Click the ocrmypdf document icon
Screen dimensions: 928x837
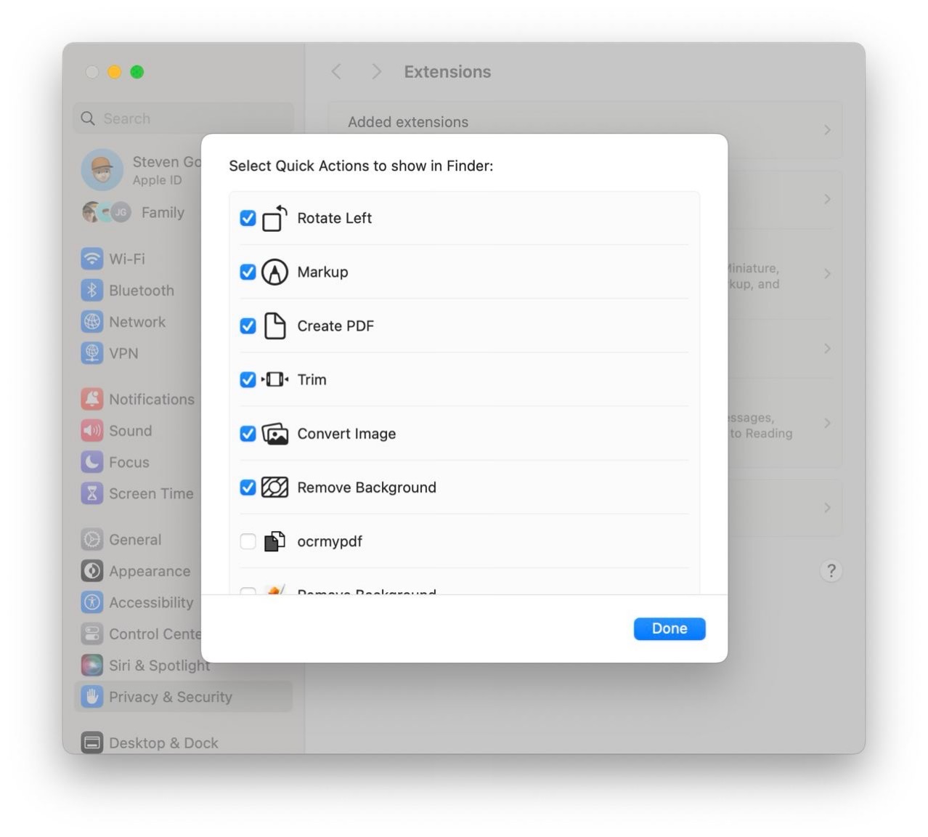[x=274, y=541]
